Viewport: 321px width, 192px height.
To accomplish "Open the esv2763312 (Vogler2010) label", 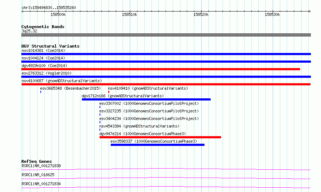I will click(x=47, y=73).
